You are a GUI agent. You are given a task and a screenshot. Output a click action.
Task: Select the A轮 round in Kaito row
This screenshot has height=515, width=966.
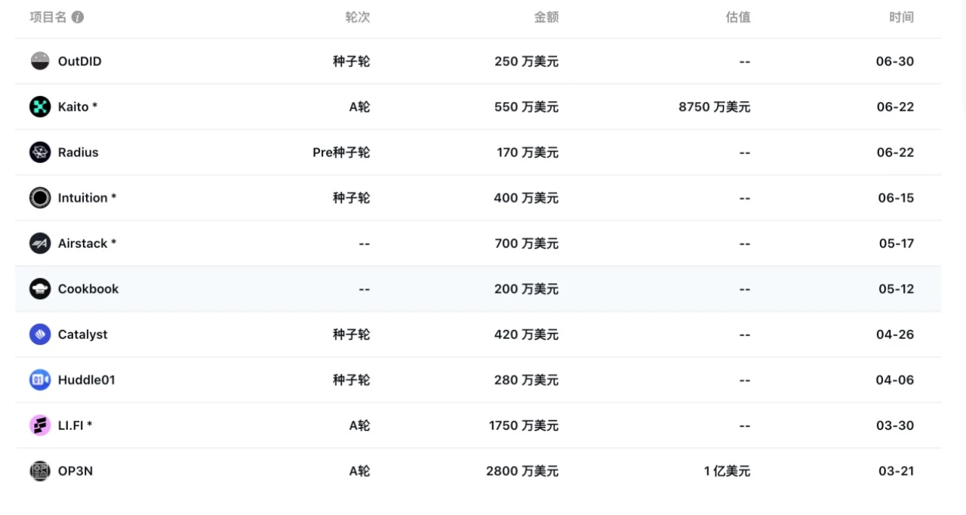pos(359,106)
